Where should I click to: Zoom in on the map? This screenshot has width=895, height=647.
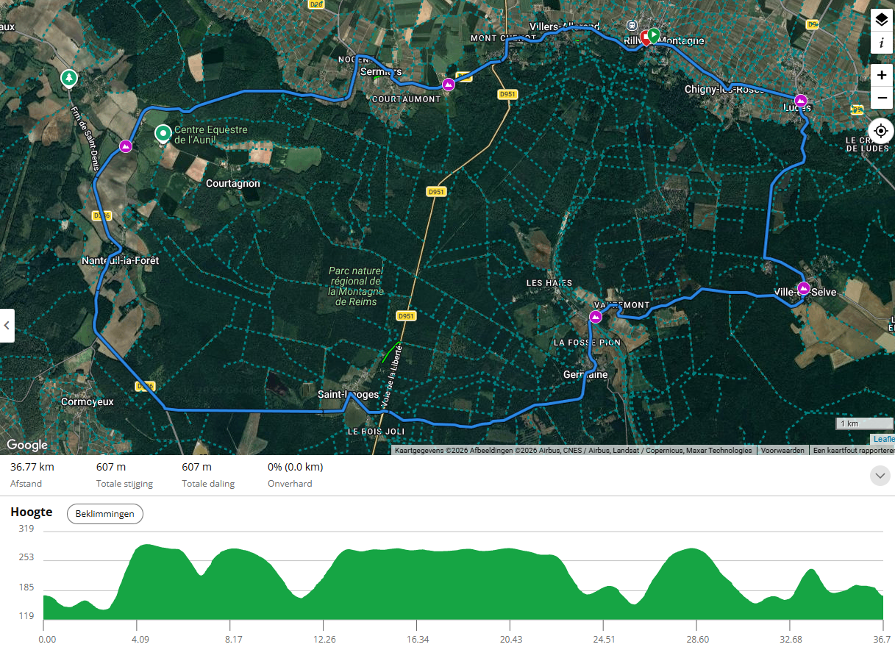point(882,76)
